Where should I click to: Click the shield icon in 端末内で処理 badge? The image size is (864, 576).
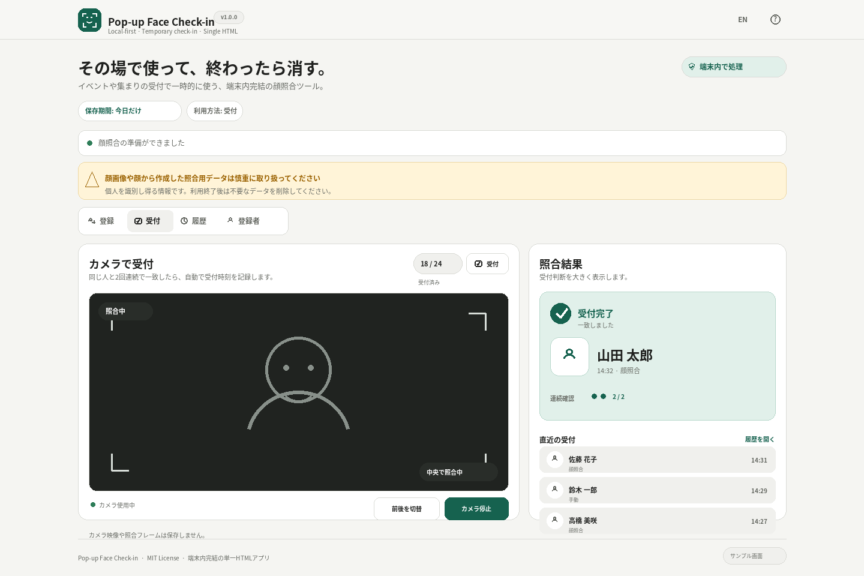692,67
